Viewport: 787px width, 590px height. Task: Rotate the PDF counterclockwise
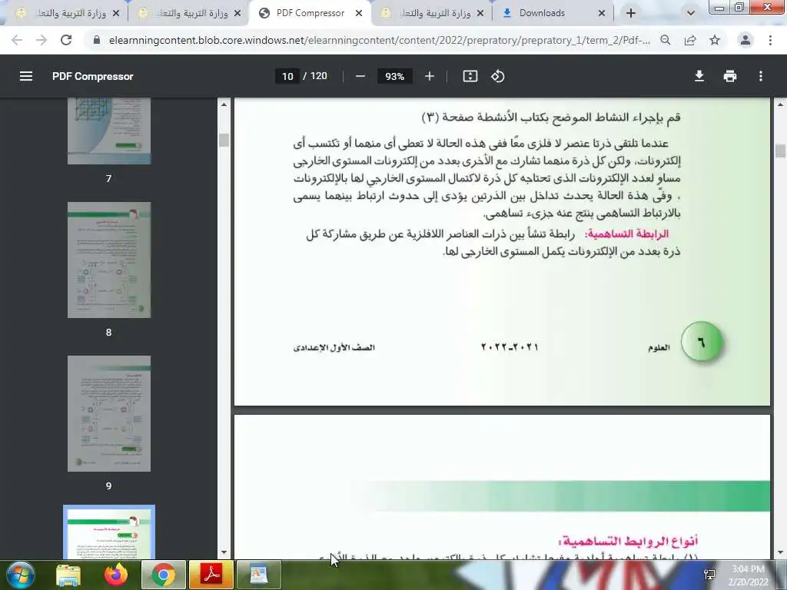coord(498,76)
